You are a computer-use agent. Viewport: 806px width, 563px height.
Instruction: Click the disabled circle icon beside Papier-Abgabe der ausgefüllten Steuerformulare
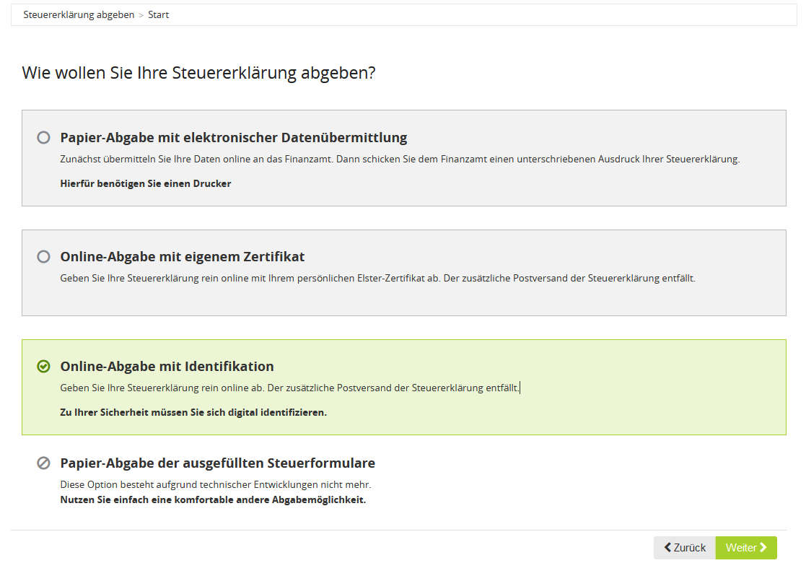pyautogui.click(x=44, y=463)
